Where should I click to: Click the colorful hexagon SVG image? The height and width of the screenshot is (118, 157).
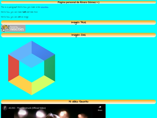(x=32, y=68)
